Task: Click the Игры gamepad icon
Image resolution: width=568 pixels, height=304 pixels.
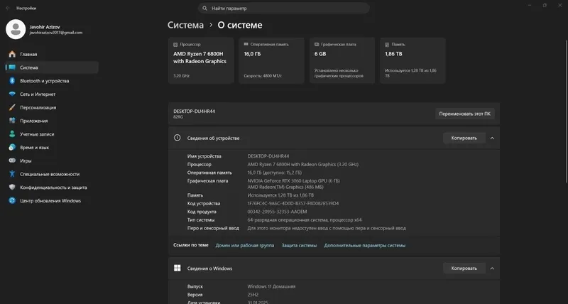Action: [12, 161]
